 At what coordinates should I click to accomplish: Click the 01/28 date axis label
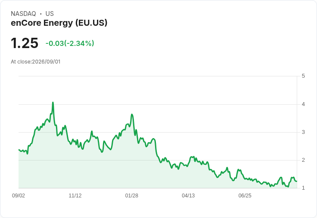132,195
